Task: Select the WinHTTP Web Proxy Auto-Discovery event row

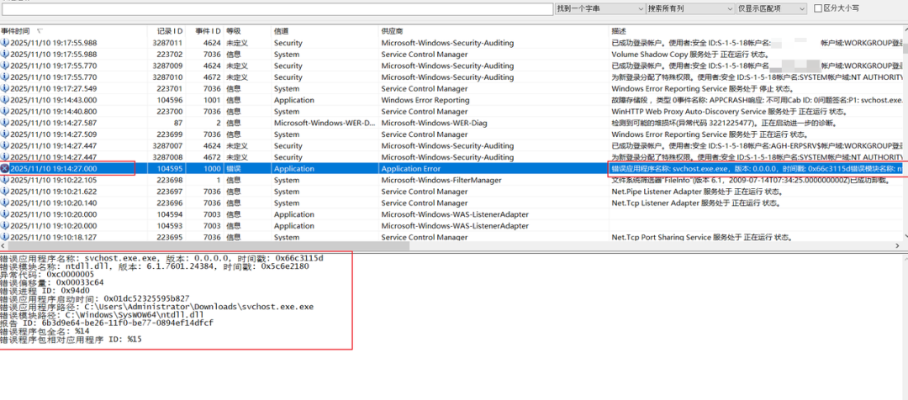Action: (454, 112)
